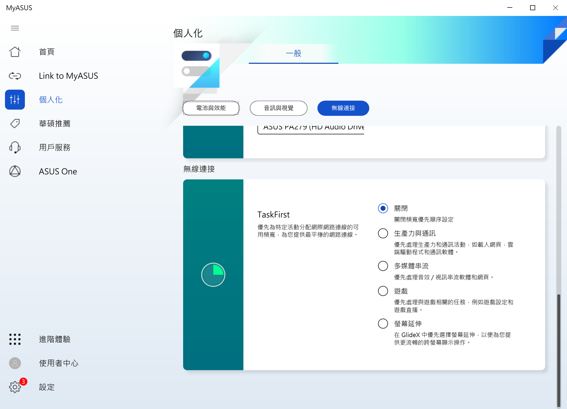Jump to 電池與效能 section
This screenshot has height=409, width=567.
(x=211, y=108)
